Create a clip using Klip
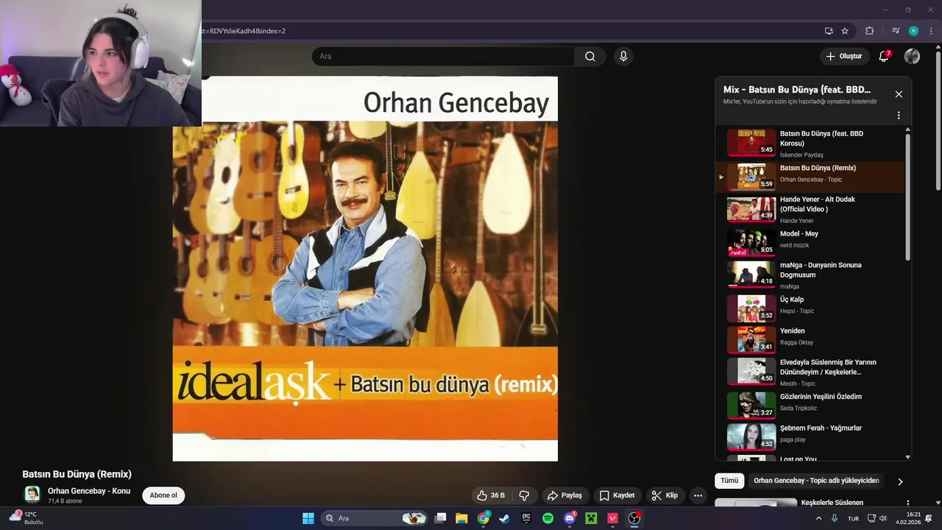Viewport: 942px width, 530px height. [665, 495]
